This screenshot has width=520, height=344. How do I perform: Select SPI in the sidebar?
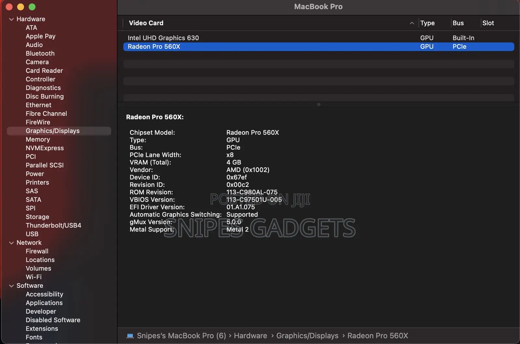[30, 208]
